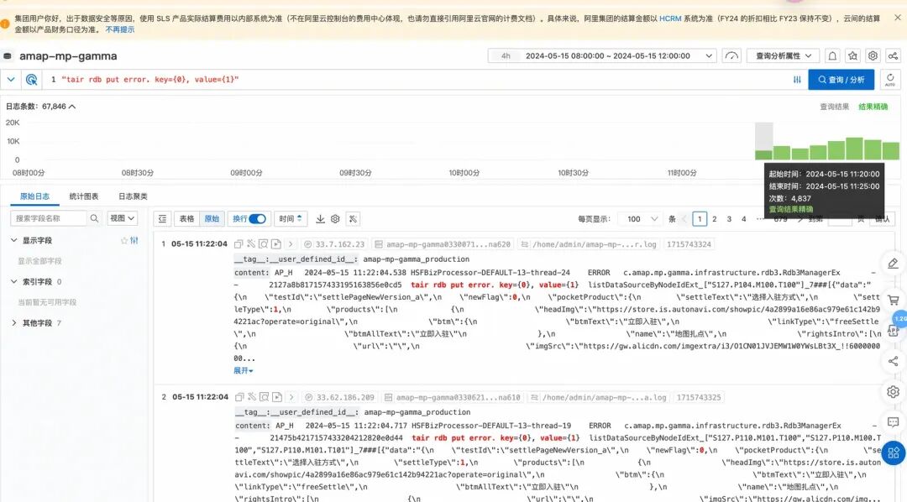Open field settings sliders next to 显示字段
The width and height of the screenshot is (907, 502).
pos(134,241)
